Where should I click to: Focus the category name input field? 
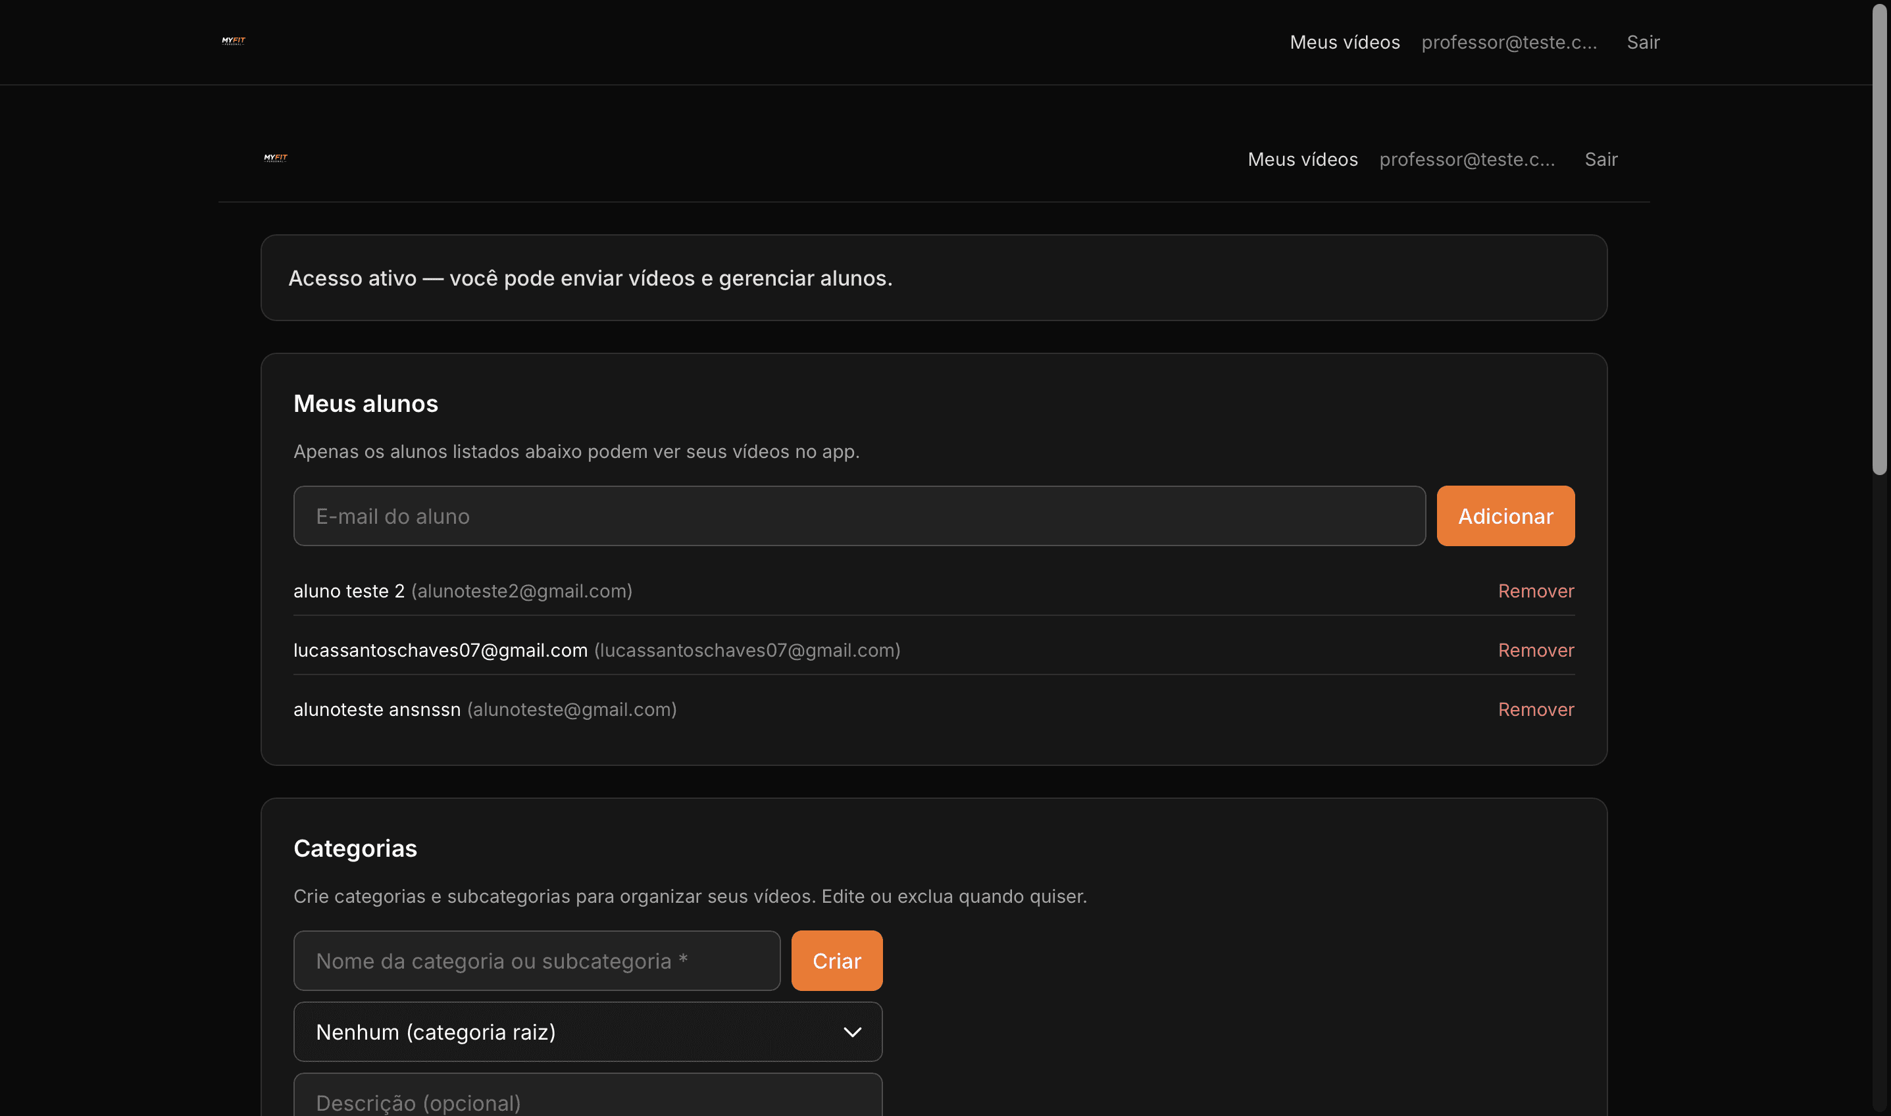[536, 961]
